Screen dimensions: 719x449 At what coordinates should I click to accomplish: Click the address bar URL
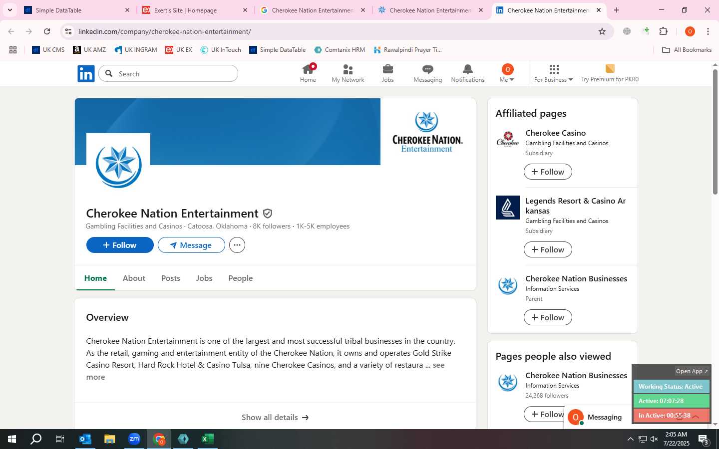click(x=164, y=31)
